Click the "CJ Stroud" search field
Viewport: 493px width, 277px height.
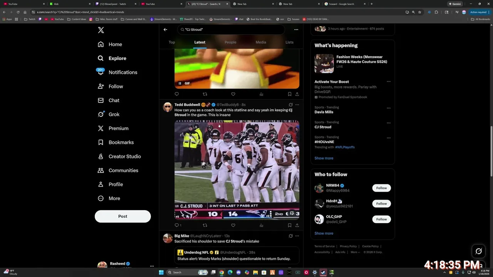click(x=231, y=30)
